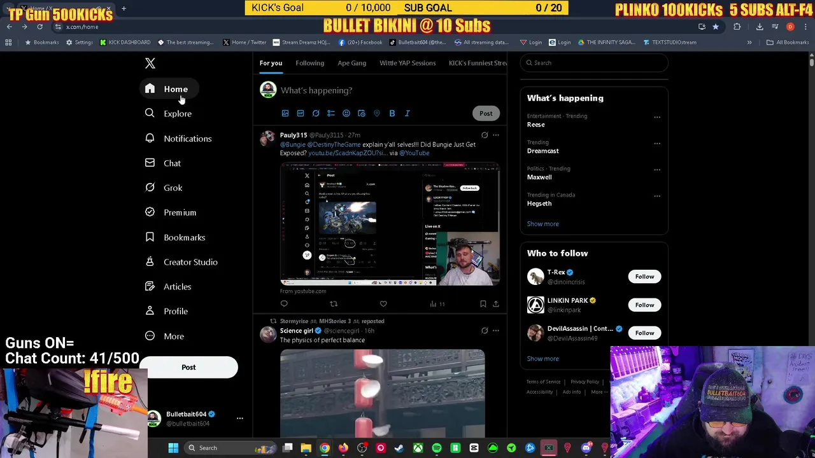Share the Pauly315 post
This screenshot has height=458, width=815.
[496, 304]
